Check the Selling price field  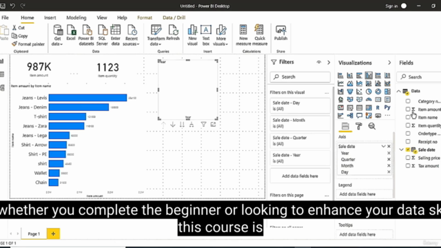coord(408,158)
